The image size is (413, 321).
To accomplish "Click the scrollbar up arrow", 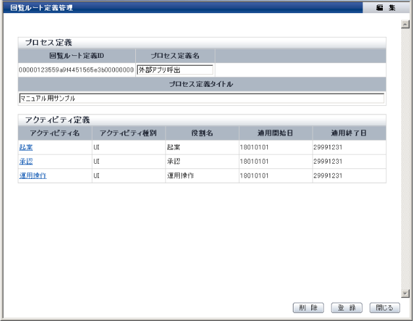I will [405, 24].
